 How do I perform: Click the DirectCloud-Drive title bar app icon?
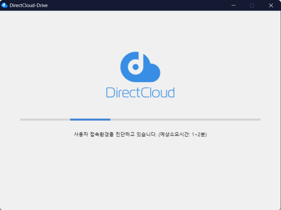pos(4,5)
